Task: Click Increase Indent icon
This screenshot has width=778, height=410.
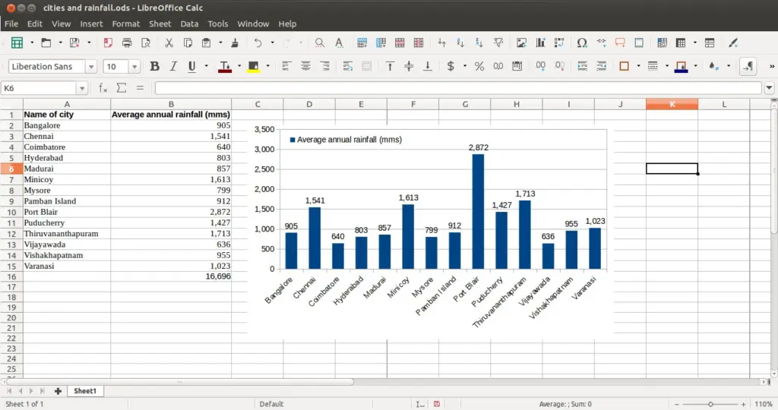Action: pyautogui.click(x=582, y=66)
